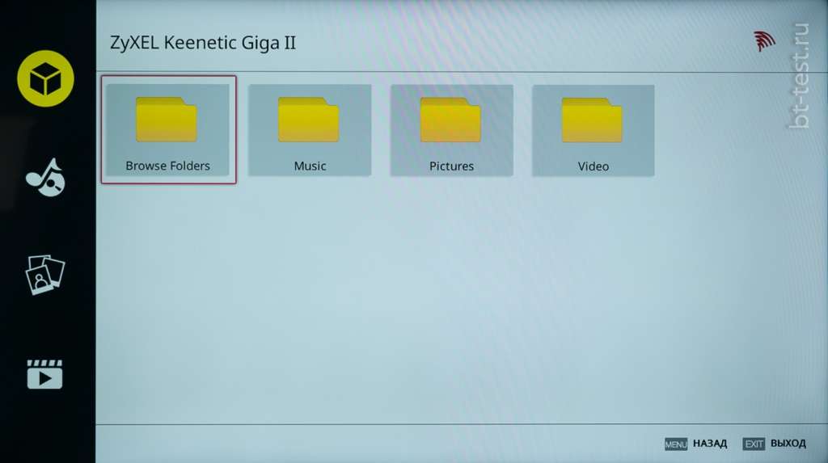
Task: Click the "Video" folder text label
Action: [x=593, y=166]
